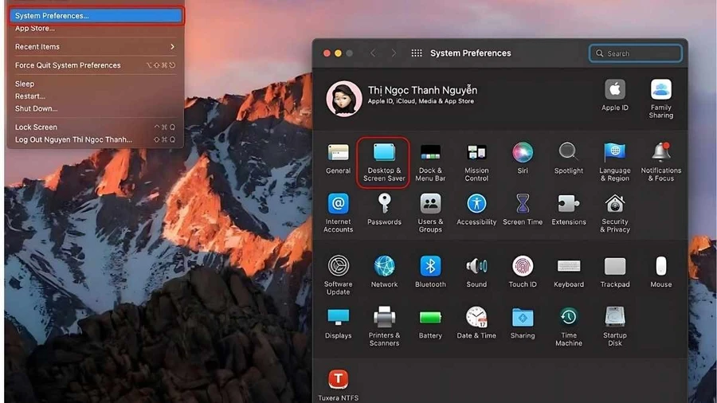Open Accessibility preferences
Screen dimensions: 717x403
[476, 209]
